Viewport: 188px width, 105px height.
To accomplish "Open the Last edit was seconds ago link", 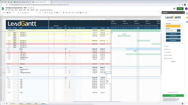I will [x=46, y=10].
